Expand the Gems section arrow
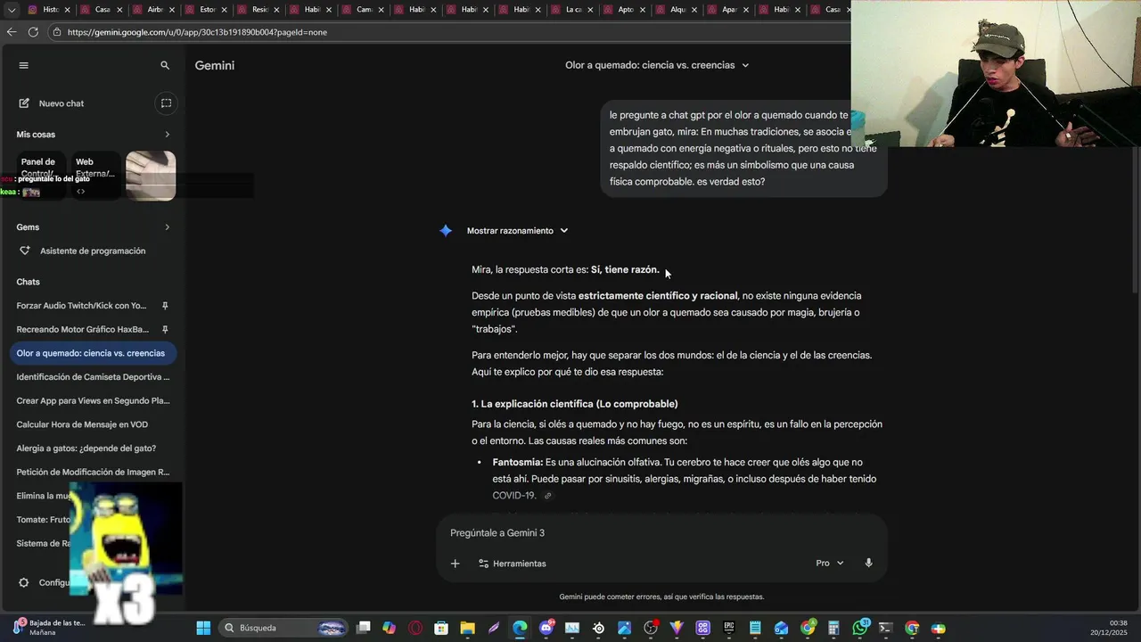The height and width of the screenshot is (642, 1141). [167, 227]
